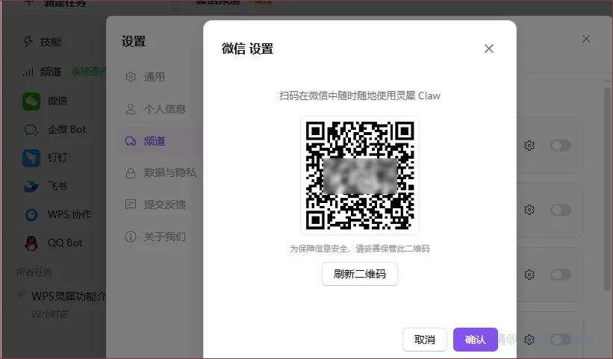This screenshot has height=359, width=613.
Task: Close the 微信 设置 dialog
Action: pyautogui.click(x=488, y=49)
